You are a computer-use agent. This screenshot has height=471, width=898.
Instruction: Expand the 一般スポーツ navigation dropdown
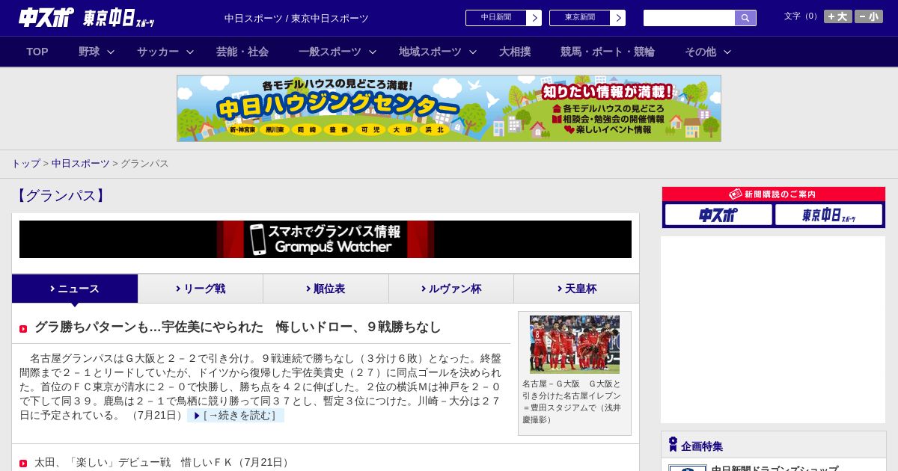click(x=337, y=52)
